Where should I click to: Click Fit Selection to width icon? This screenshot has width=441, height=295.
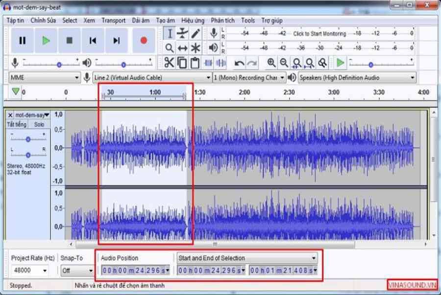tap(297, 63)
